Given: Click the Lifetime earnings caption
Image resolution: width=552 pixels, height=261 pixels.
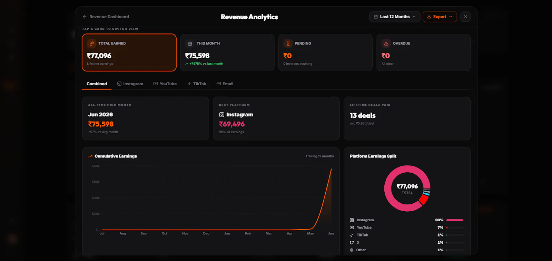Looking at the screenshot, I should pos(100,64).
